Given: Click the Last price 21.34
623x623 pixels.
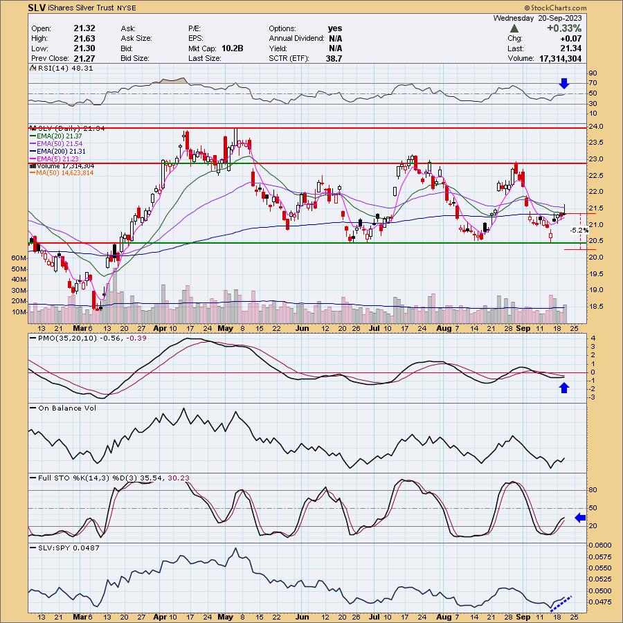Looking at the screenshot, I should click(570, 48).
